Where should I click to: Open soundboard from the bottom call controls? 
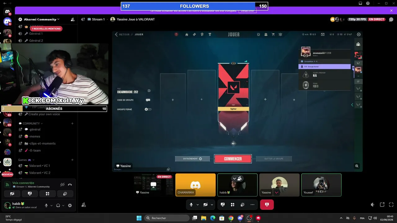(243, 205)
